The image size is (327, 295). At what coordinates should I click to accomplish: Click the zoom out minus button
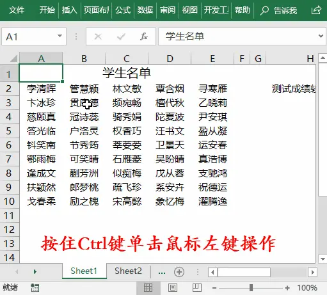[x=214, y=288]
